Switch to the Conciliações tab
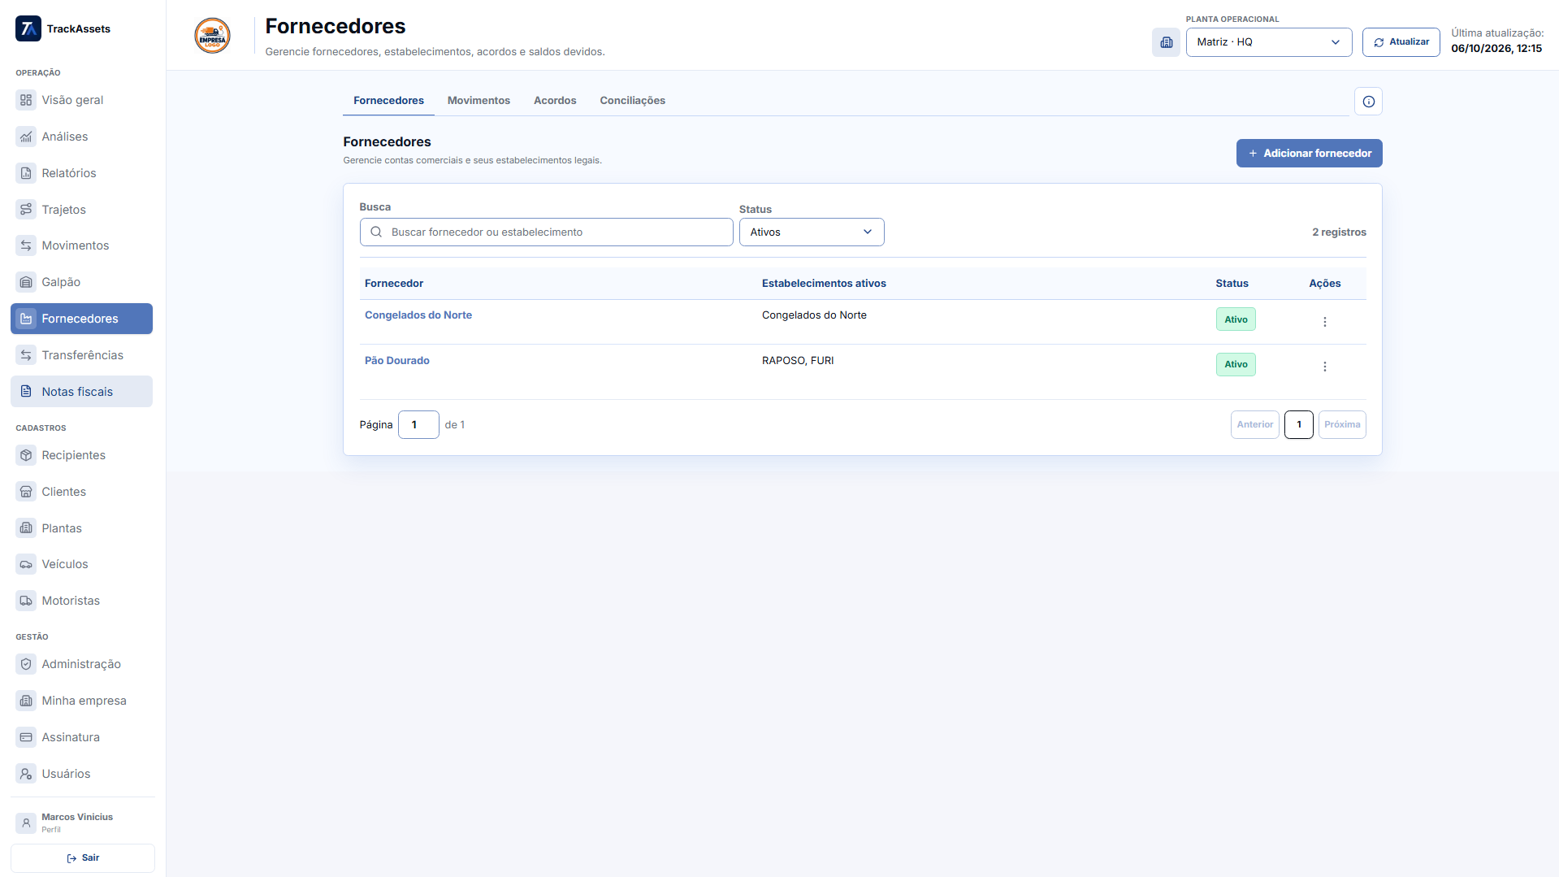 632,101
